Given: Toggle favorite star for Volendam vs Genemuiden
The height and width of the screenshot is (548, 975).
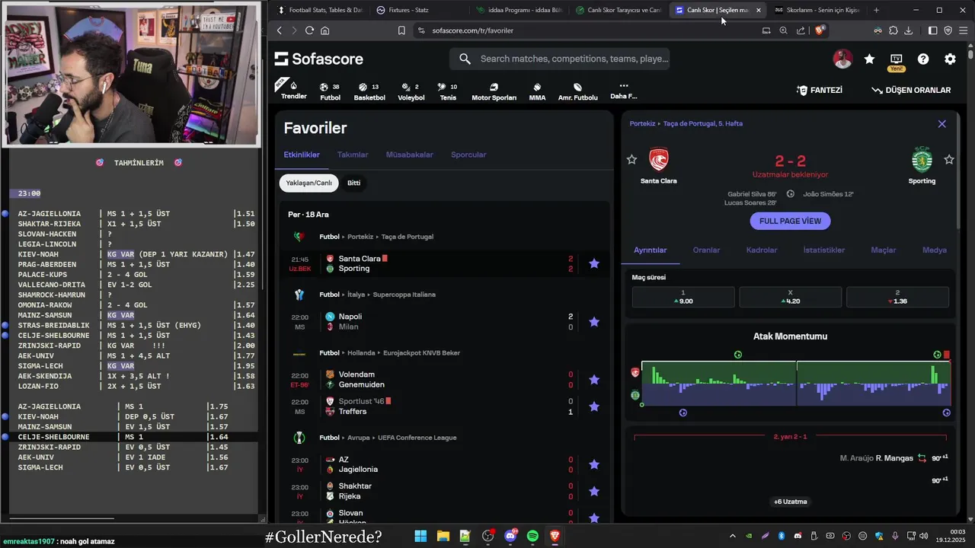Looking at the screenshot, I should (x=594, y=380).
